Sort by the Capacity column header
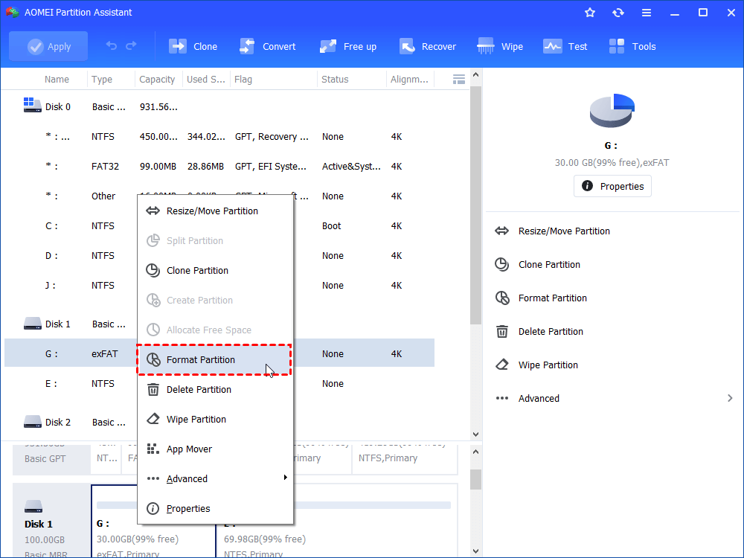The image size is (744, 558). point(158,80)
